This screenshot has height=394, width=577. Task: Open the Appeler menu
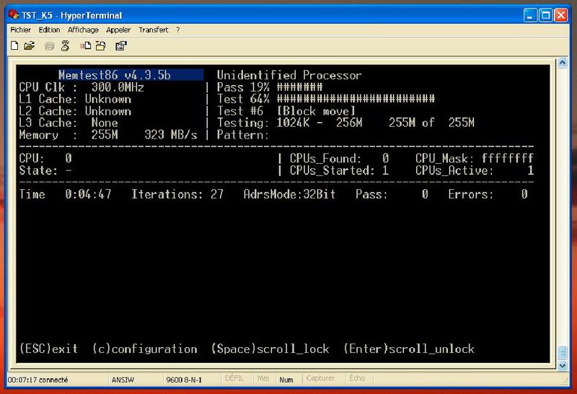point(118,30)
